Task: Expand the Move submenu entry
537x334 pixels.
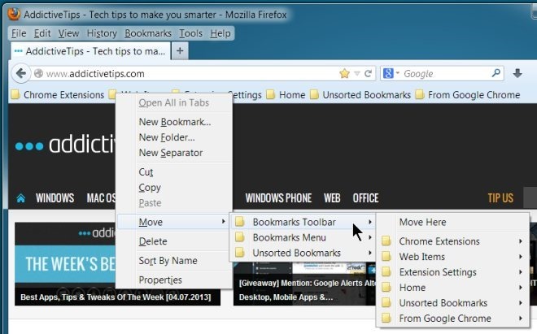Action: (x=175, y=222)
